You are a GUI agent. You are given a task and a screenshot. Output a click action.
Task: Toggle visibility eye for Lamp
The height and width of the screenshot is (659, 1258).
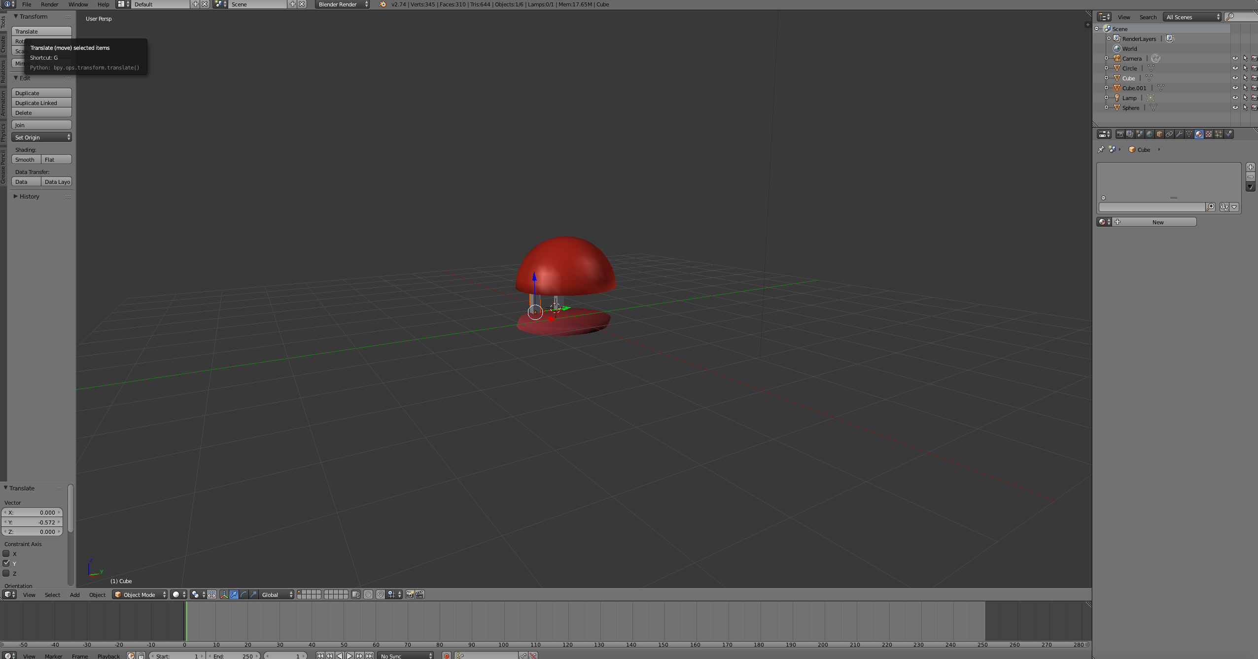point(1235,98)
